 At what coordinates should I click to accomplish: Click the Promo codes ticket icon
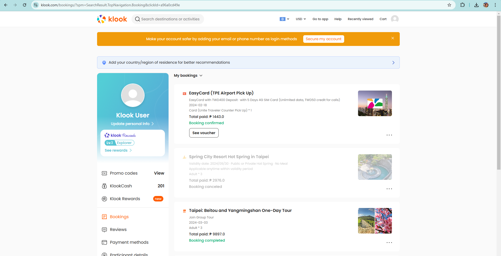click(x=104, y=173)
